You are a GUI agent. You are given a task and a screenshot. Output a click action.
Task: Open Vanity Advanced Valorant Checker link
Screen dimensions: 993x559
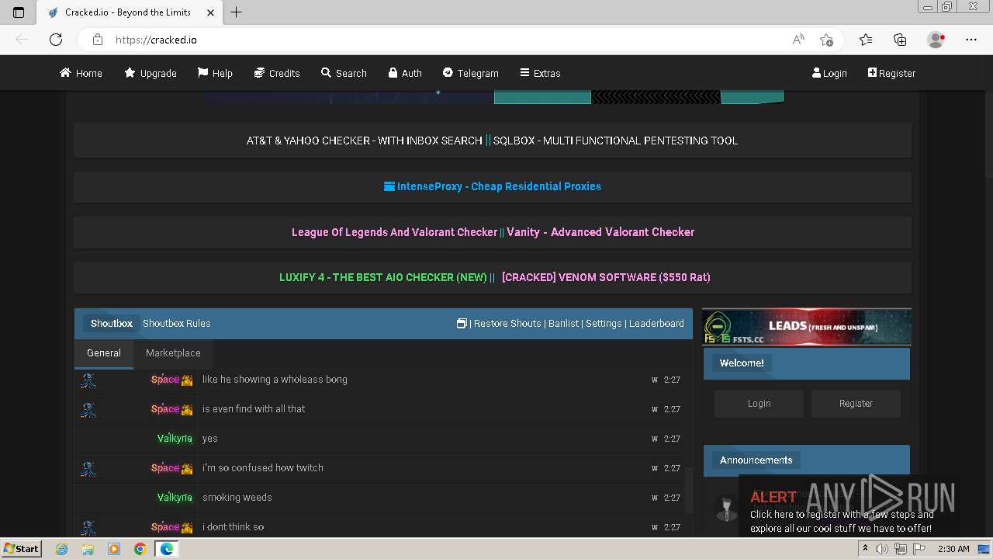[600, 232]
